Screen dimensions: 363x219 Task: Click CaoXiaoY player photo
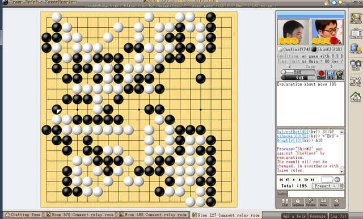pos(293,32)
